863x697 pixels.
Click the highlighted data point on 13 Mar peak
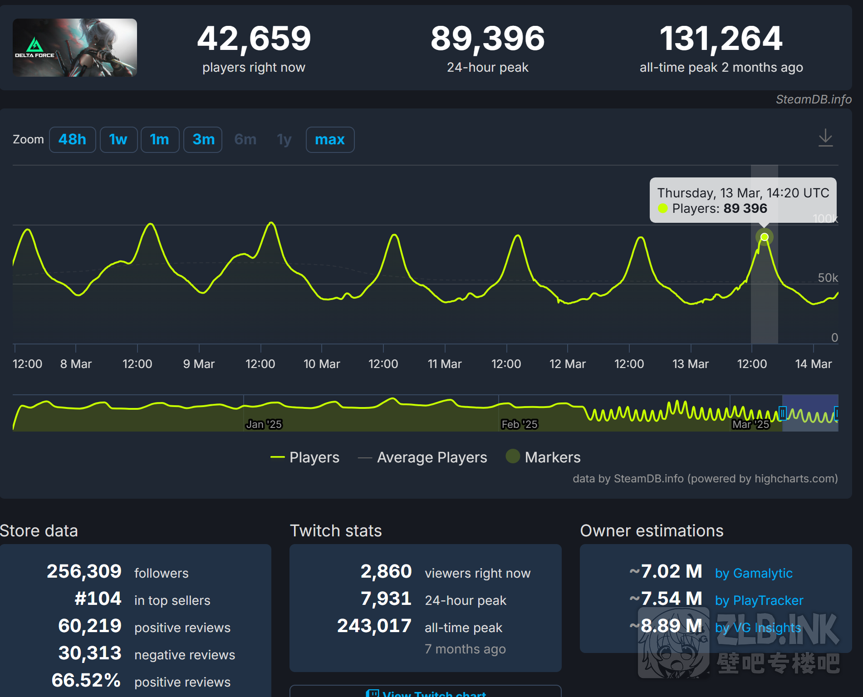point(765,237)
